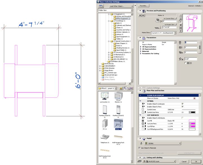Screen dimensions: 203x165
Task: Select the Office Equipment 11 folder
Action: point(123,19)
